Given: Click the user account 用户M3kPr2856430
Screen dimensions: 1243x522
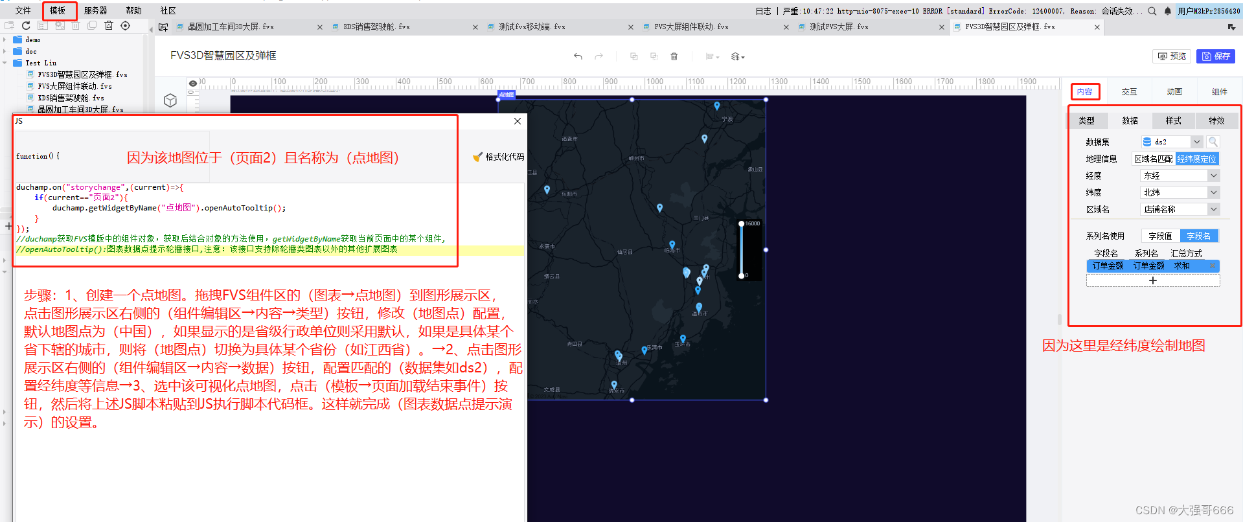Looking at the screenshot, I should click(x=1209, y=11).
